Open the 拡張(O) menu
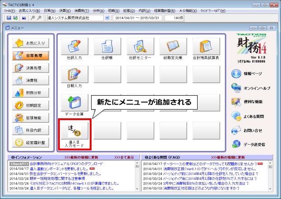Viewport: 281px width, 199px height. (x=129, y=11)
